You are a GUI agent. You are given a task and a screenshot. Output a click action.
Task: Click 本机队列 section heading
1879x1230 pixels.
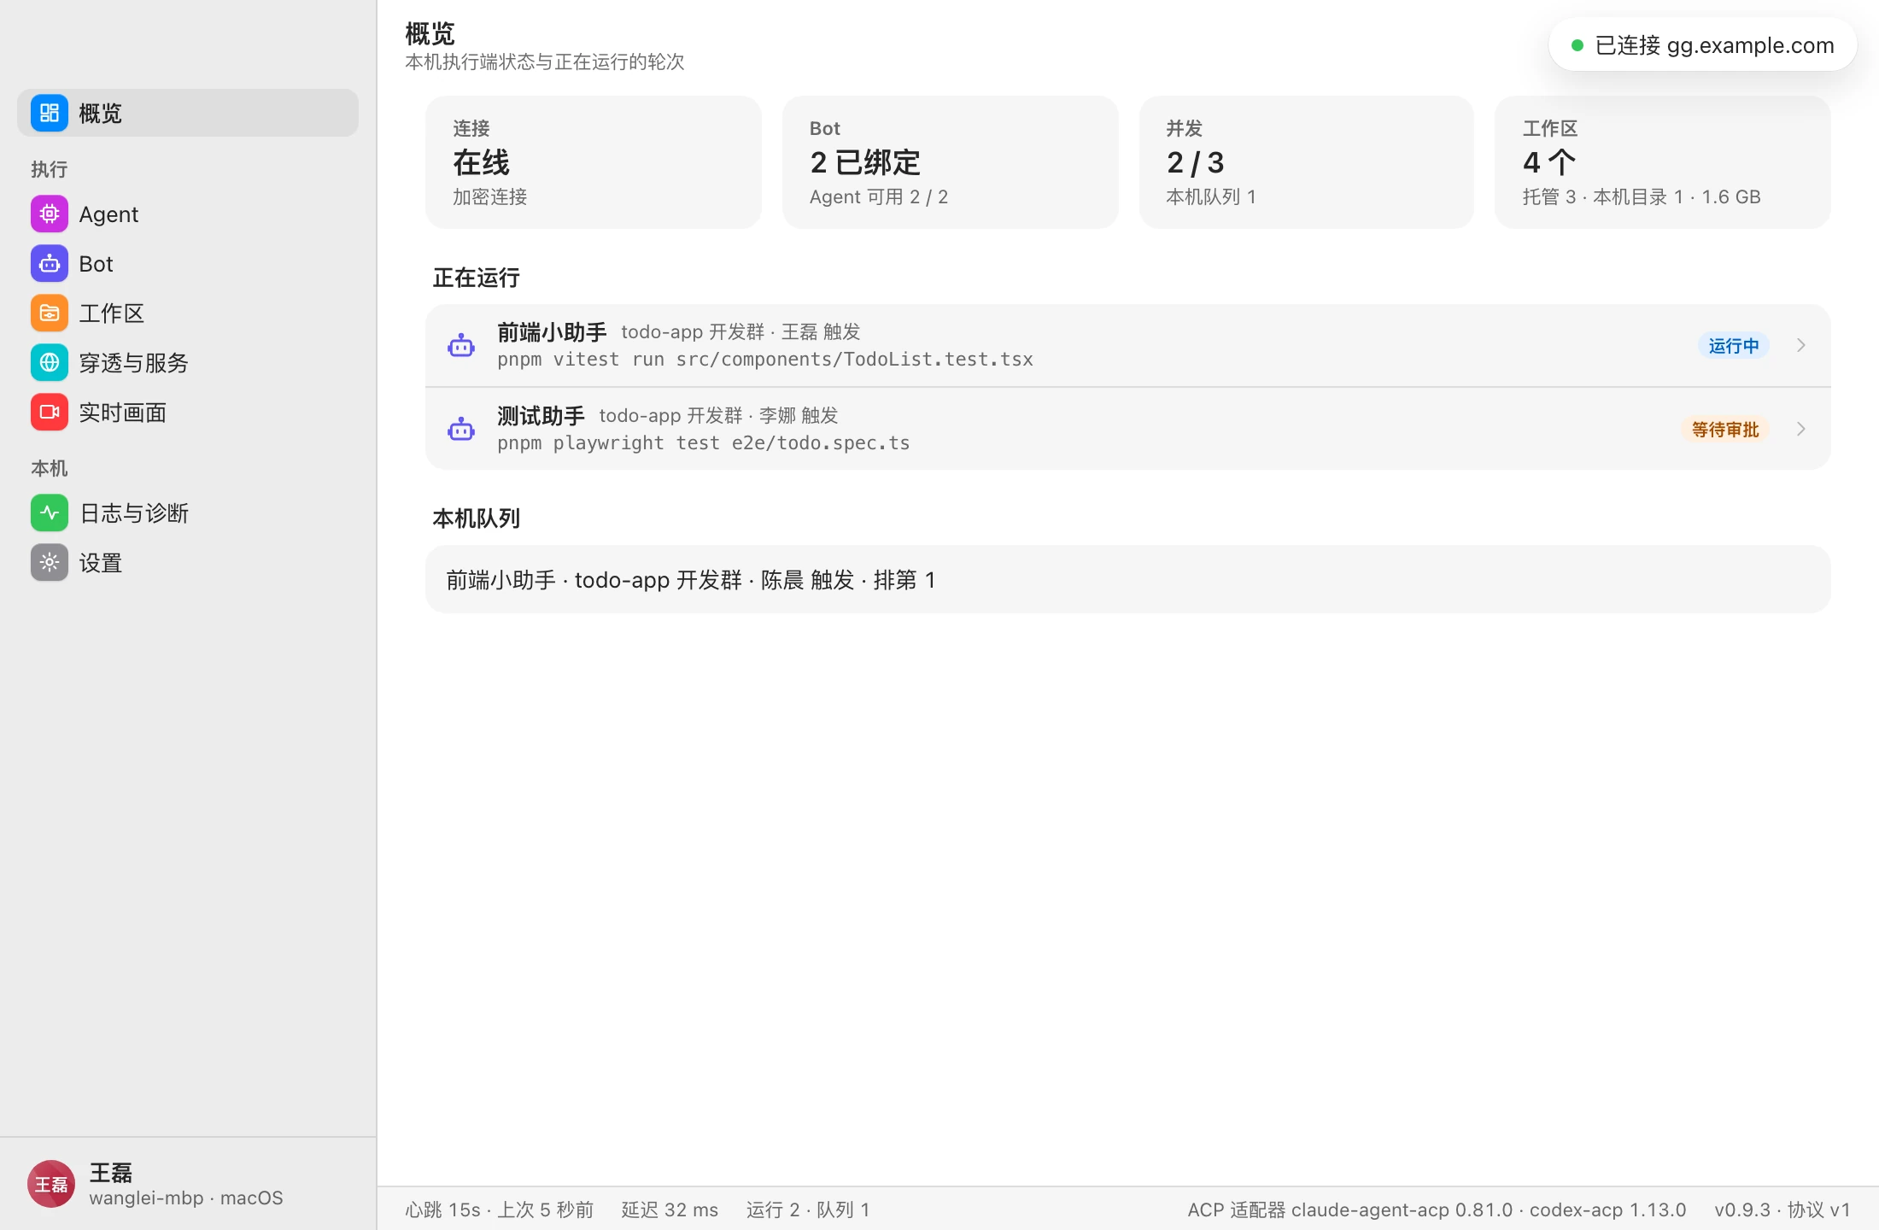click(x=477, y=518)
